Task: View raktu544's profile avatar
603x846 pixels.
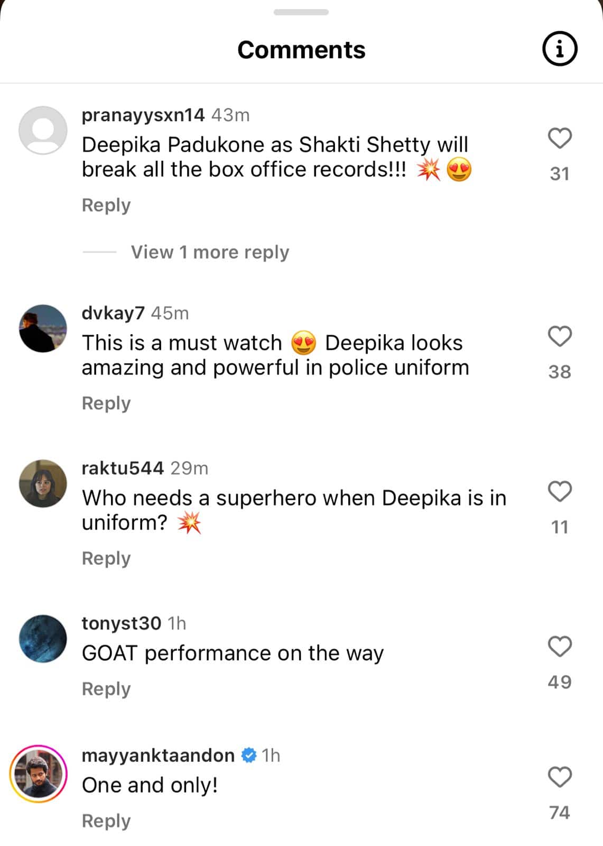Action: click(43, 483)
